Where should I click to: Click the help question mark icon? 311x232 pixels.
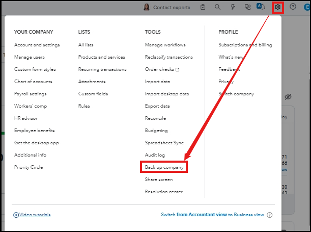coord(293,7)
